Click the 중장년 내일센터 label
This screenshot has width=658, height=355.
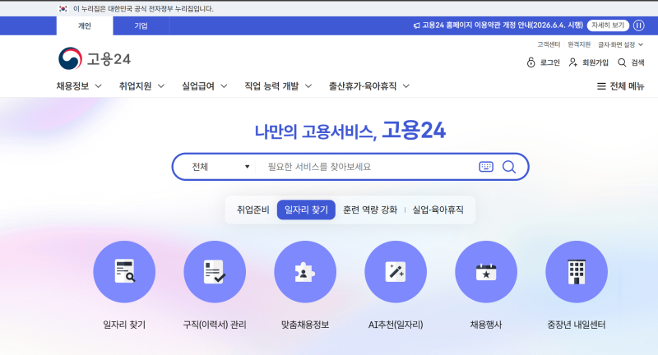(x=577, y=325)
